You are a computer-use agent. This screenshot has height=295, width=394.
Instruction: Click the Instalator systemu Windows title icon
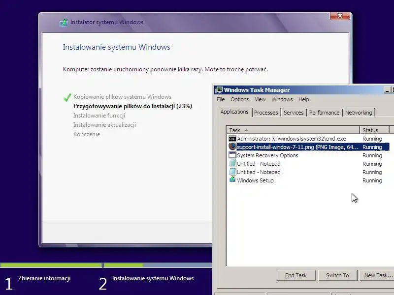pos(64,23)
